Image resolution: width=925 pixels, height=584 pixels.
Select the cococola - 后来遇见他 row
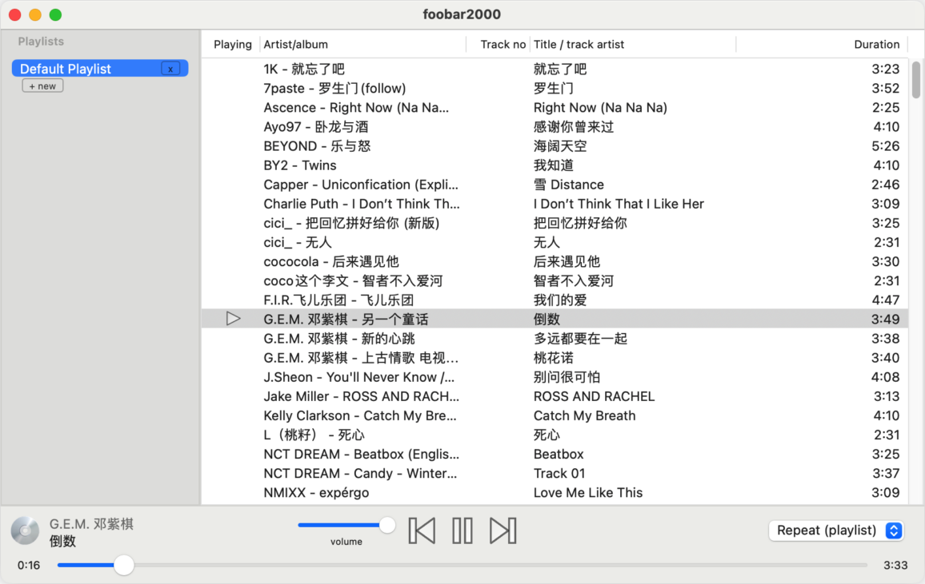pos(555,261)
